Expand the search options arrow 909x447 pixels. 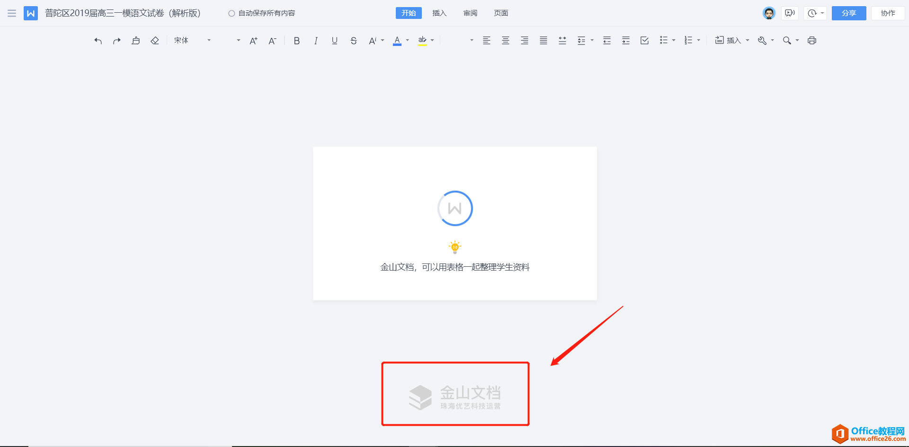[797, 41]
